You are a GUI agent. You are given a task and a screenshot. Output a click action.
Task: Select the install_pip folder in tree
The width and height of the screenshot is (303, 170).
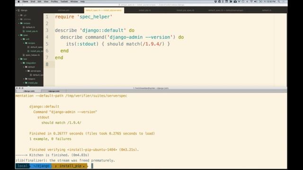click(x=33, y=83)
